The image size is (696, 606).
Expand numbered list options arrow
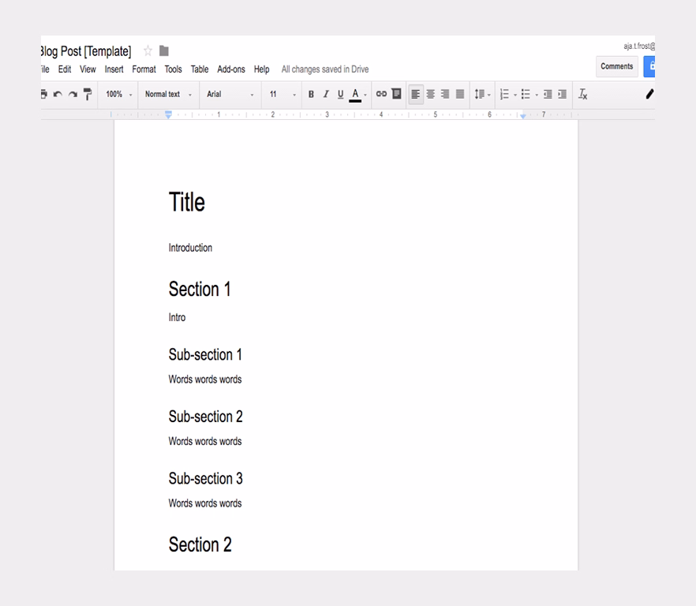pos(515,95)
